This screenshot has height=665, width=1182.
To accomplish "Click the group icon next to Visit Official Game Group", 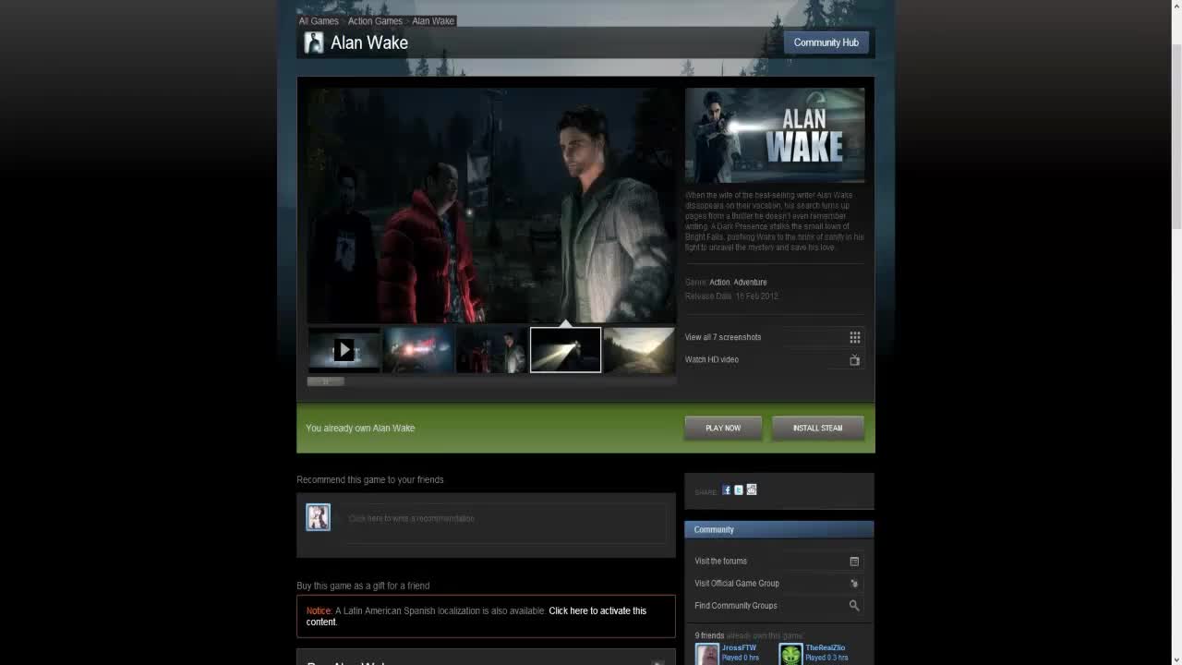I will [854, 584].
